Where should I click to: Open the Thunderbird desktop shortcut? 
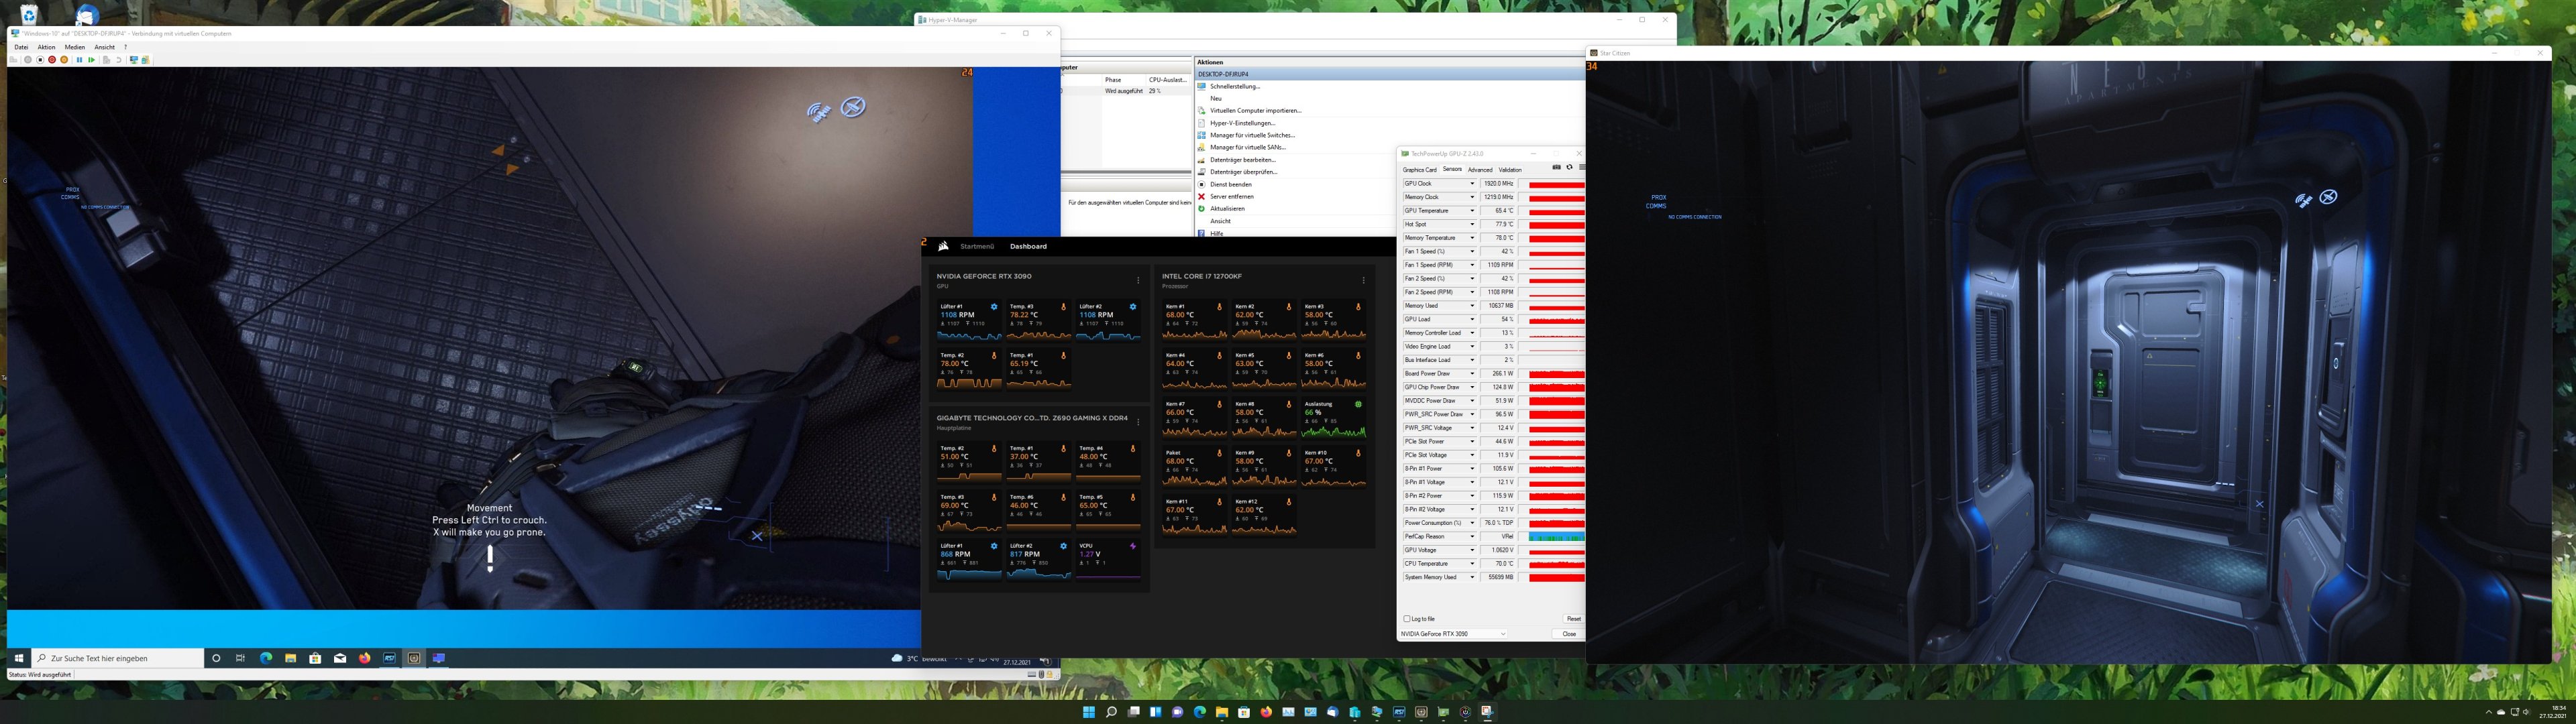point(87,15)
